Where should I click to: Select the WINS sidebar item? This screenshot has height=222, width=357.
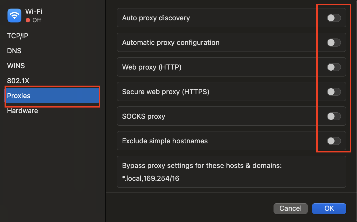click(16, 66)
